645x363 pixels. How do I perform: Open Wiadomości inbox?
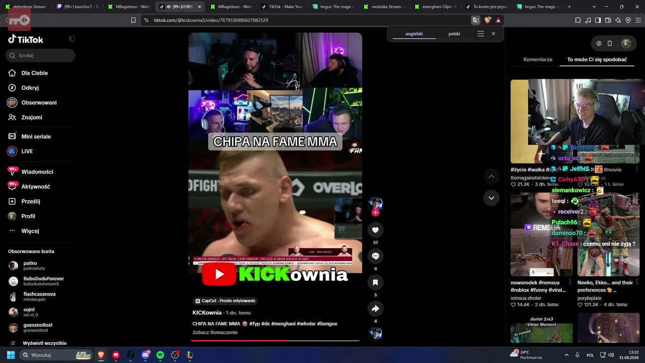(x=37, y=172)
